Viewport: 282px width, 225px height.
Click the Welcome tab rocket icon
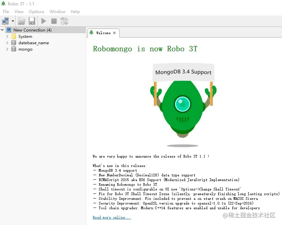pyautogui.click(x=91, y=33)
